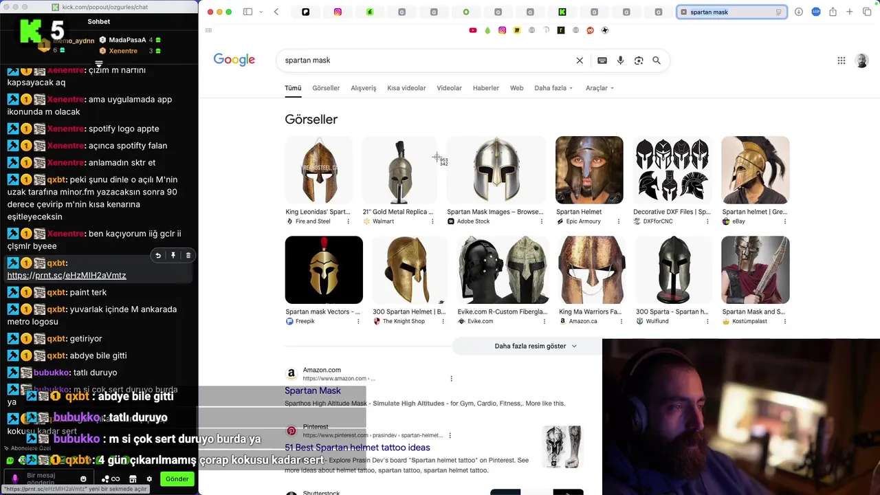Click the Google logo
Screen dimensions: 880x495
pyautogui.click(x=234, y=60)
